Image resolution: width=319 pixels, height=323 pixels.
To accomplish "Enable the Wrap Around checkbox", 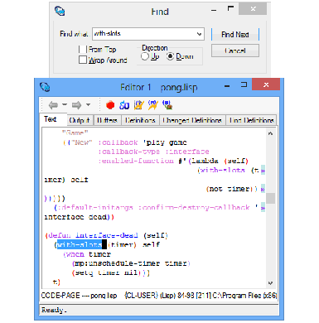I will tap(83, 60).
